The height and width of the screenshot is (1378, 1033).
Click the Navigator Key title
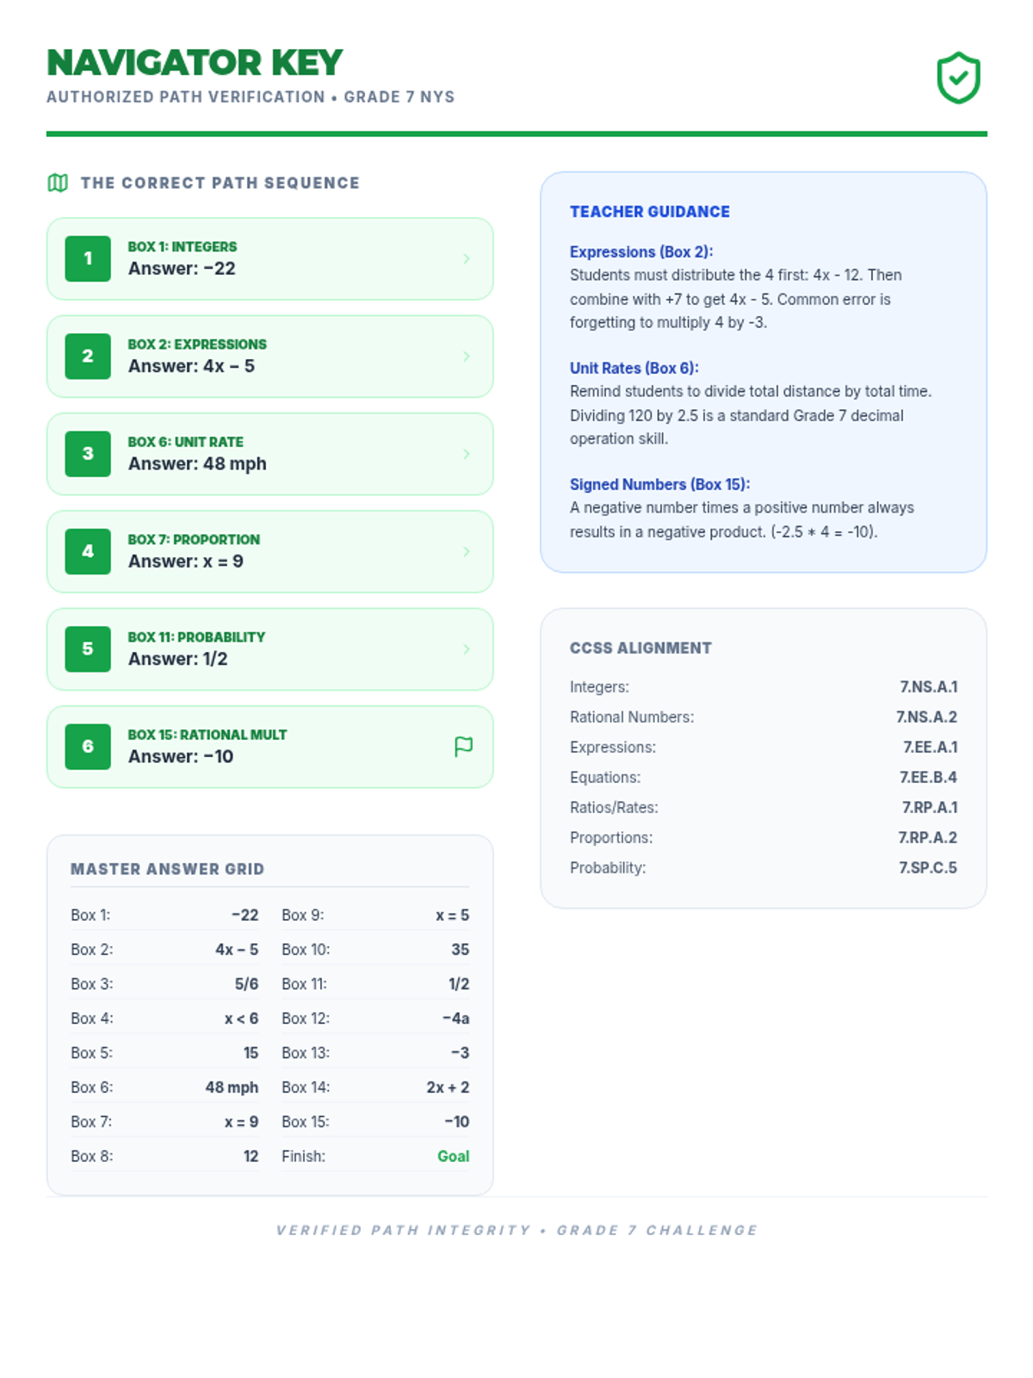(x=195, y=63)
